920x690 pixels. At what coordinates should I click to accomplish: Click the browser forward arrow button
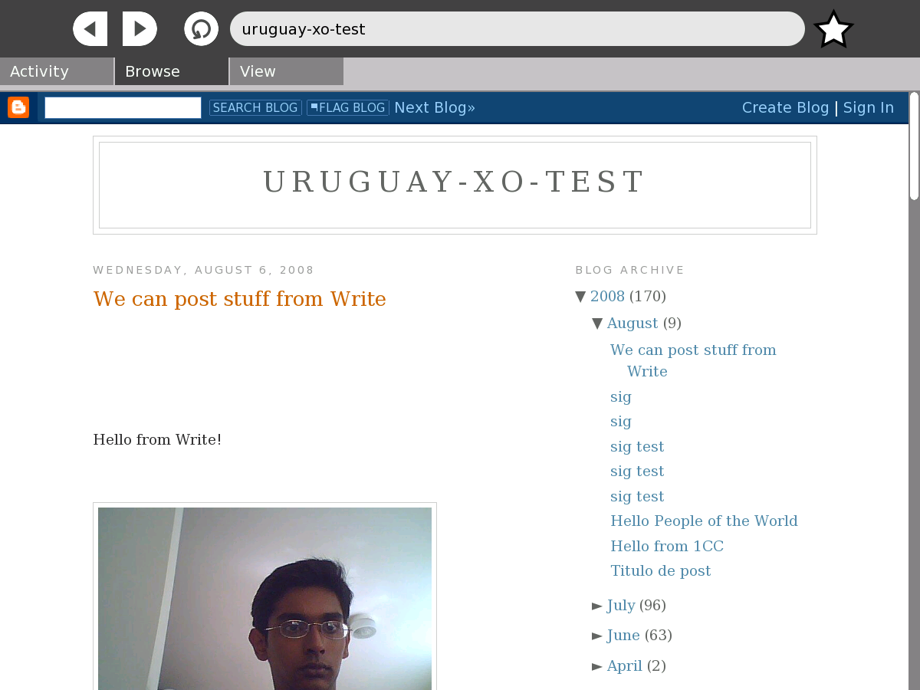(x=140, y=29)
